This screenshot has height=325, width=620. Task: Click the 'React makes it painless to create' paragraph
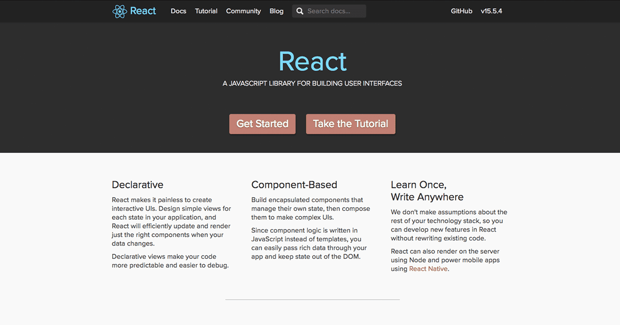[x=172, y=222]
